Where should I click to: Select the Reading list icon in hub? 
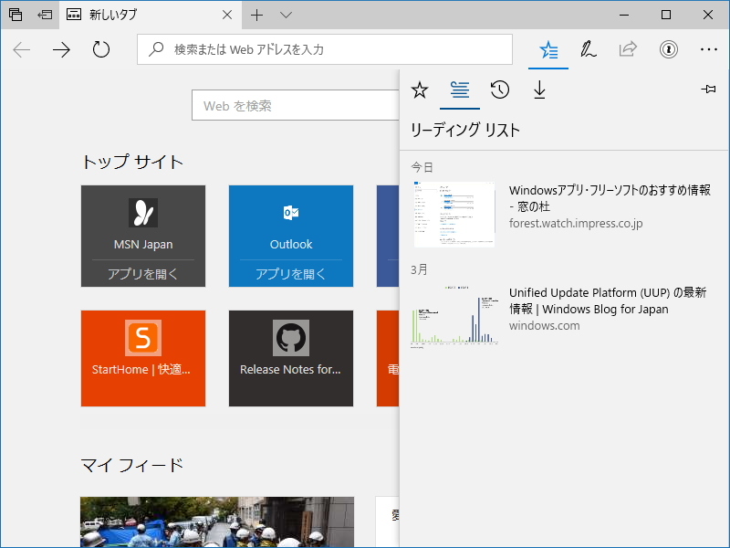459,90
